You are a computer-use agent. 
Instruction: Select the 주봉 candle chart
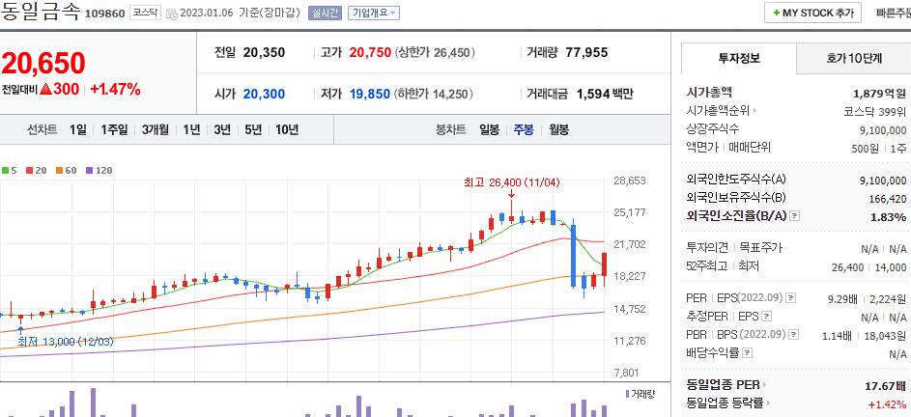524,129
